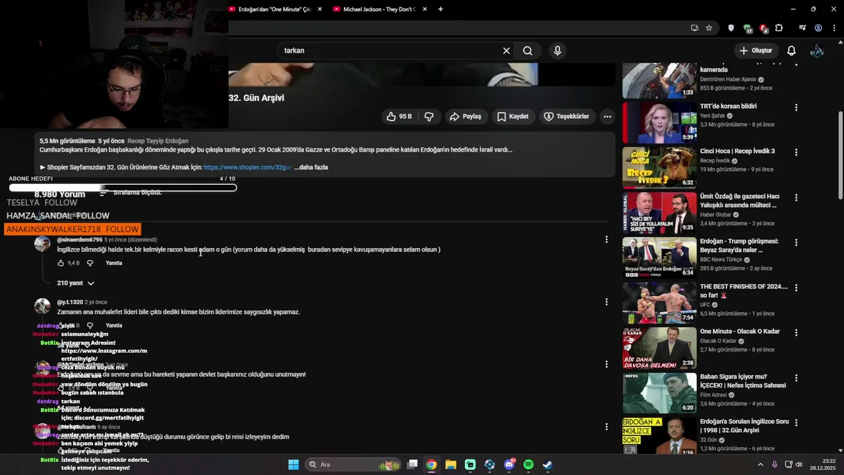Open the Windows Start menu
This screenshot has height=475, width=844.
[x=293, y=464]
